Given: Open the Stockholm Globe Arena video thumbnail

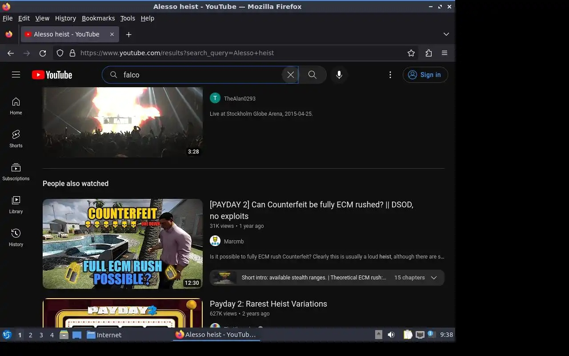Looking at the screenshot, I should point(123,122).
